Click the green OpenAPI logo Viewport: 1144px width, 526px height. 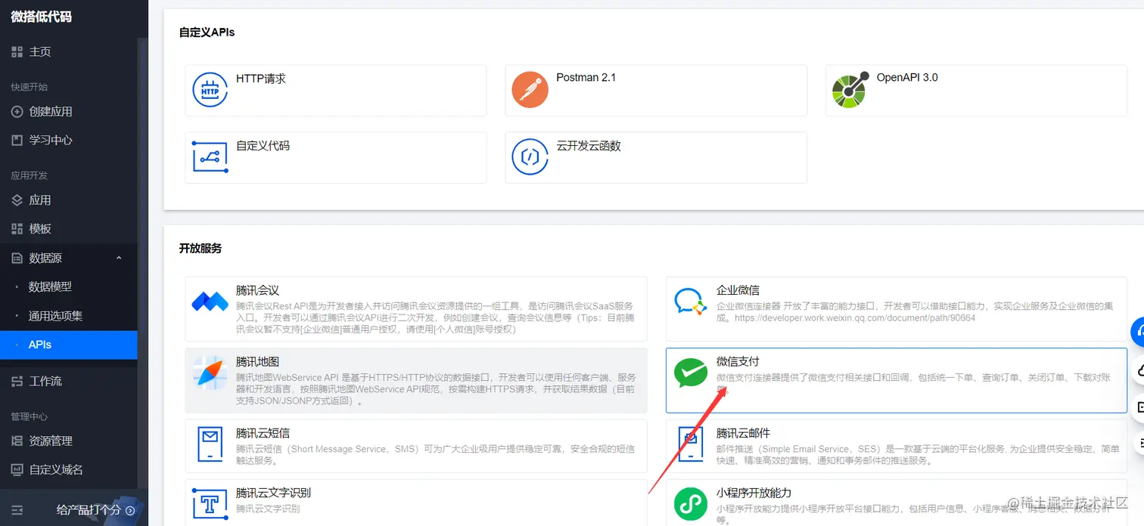coord(850,91)
